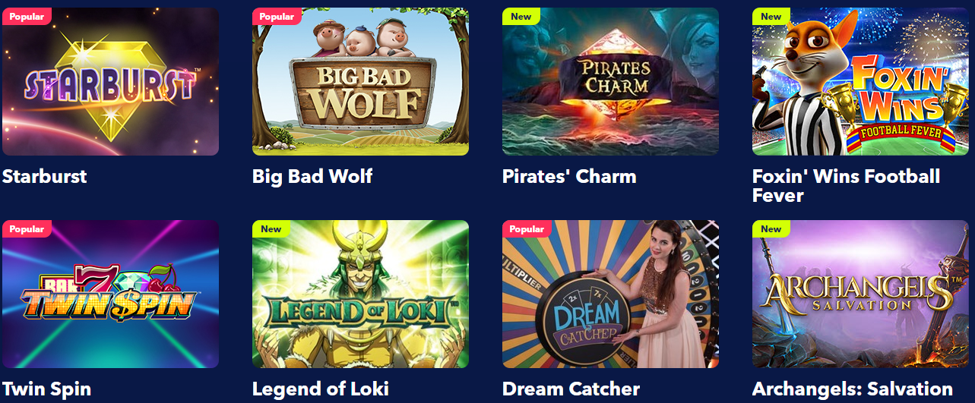Select the Archangels: Salvation game tile
The image size is (975, 403).
click(860, 294)
